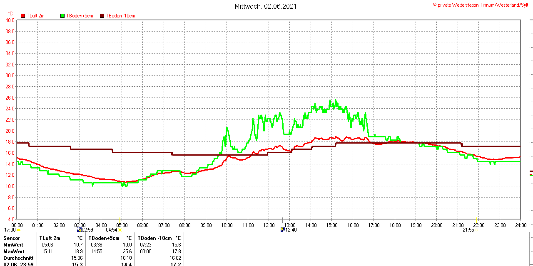The width and height of the screenshot is (533, 266).
Task: Click the MaxWert row label
Action: point(14,251)
